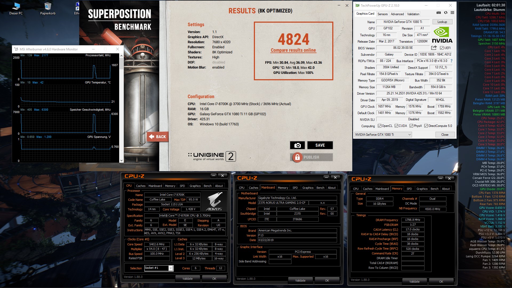Open the Dieser PC desktop icon
Viewport: 512px width, 288px height.
[x=16, y=9]
